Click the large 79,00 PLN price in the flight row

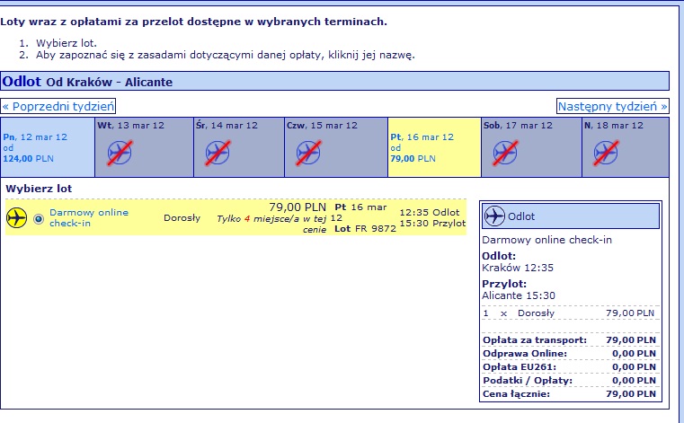pyautogui.click(x=298, y=207)
